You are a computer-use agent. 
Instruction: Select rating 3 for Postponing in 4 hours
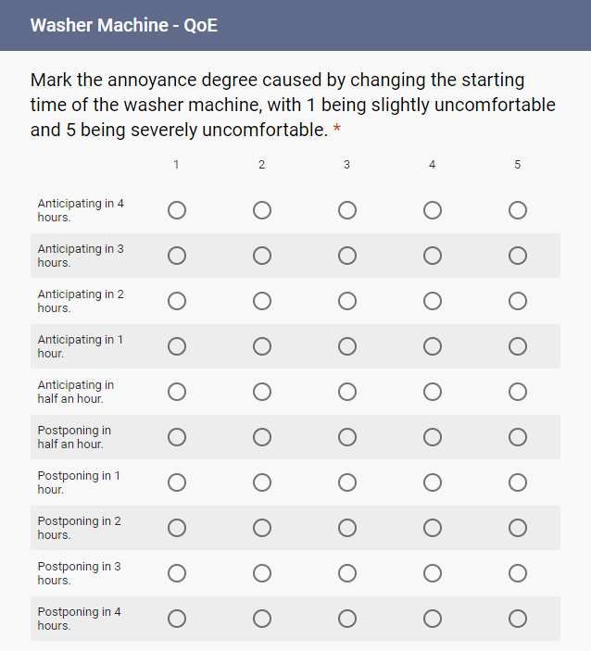coord(347,619)
